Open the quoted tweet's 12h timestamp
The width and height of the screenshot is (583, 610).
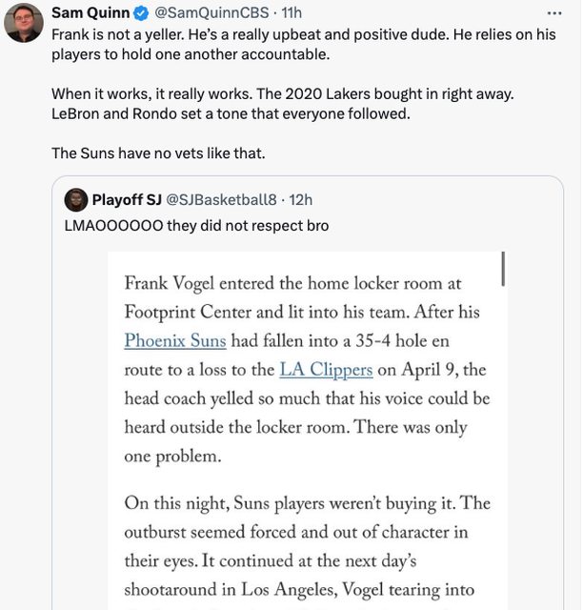[300, 200]
